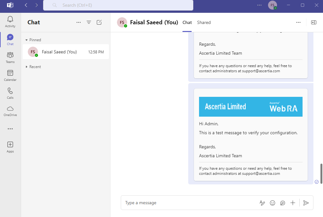Screen dimensions: 323x217
Task: Click the format text icon
Action: point(262,203)
